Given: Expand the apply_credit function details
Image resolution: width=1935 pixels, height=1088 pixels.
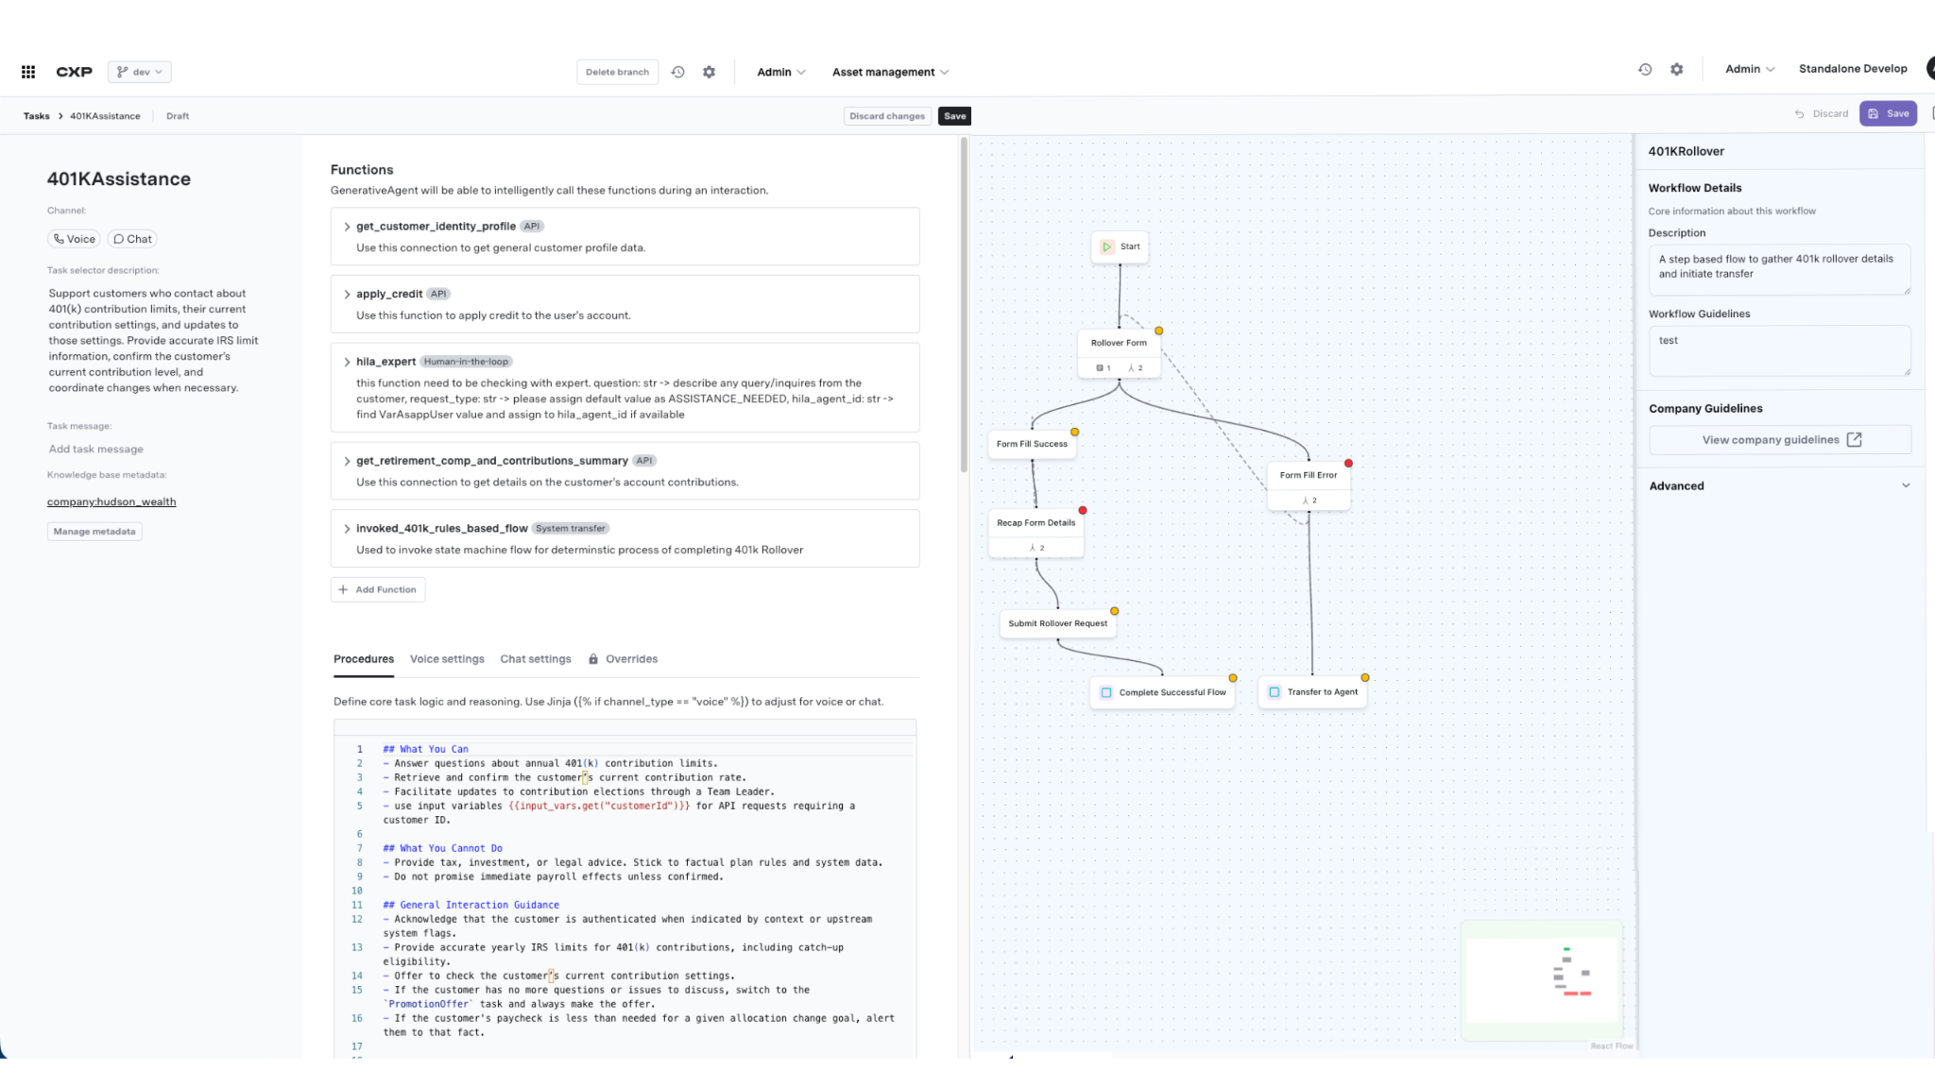Looking at the screenshot, I should click(348, 294).
